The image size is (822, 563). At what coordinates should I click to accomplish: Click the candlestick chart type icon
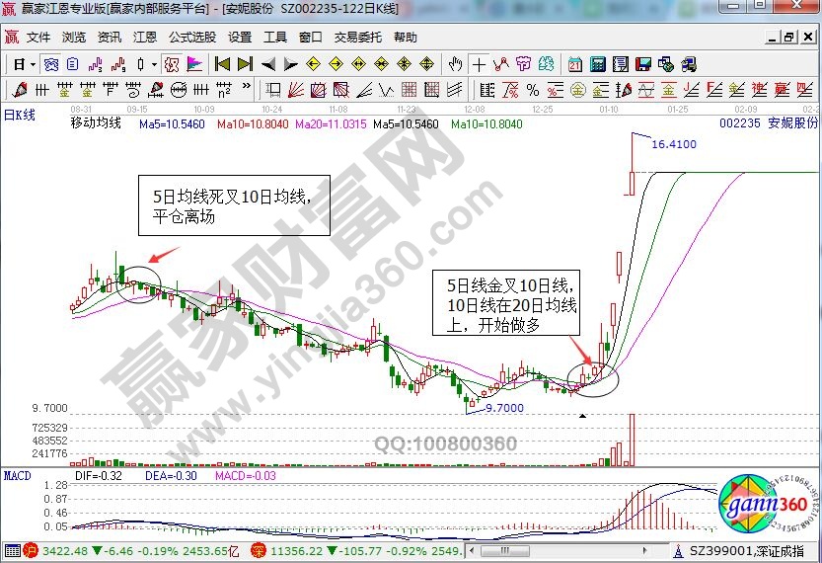(x=140, y=64)
